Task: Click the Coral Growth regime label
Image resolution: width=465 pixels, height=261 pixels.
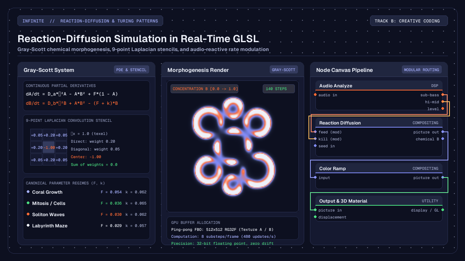Action: (x=47, y=192)
